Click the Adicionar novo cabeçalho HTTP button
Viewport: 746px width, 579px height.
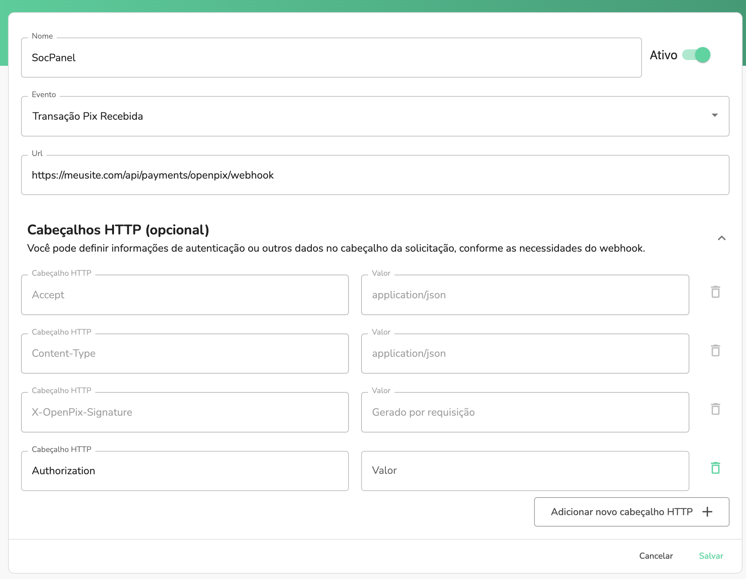click(x=631, y=512)
